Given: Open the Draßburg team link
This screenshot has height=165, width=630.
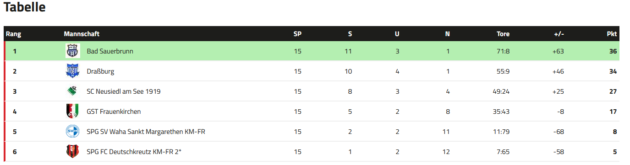Looking at the screenshot, I should [x=100, y=71].
